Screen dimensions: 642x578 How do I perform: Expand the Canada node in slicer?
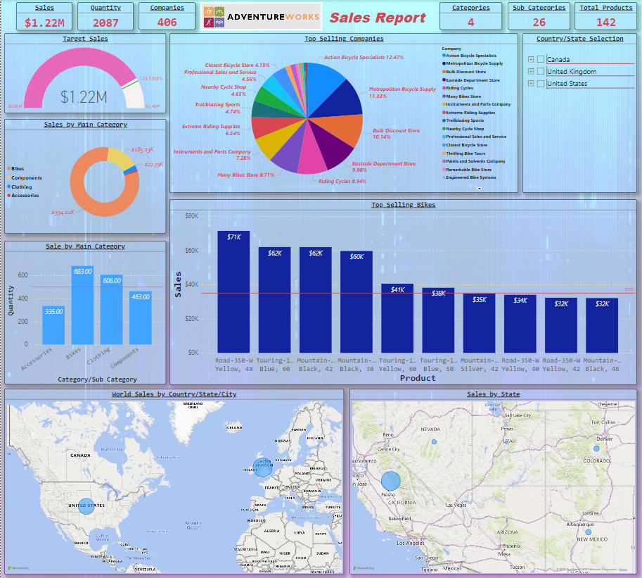(x=531, y=60)
